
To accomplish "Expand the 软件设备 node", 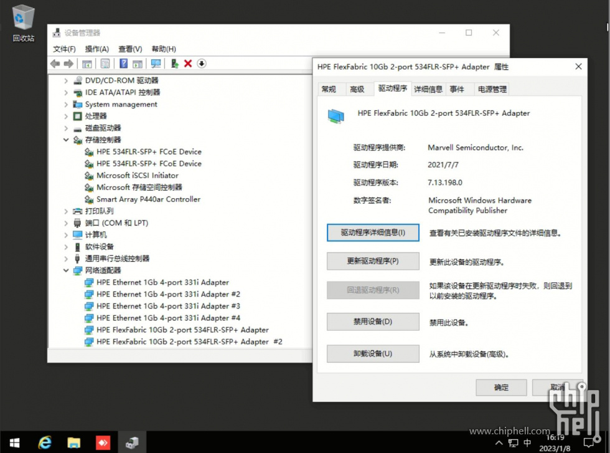I will point(66,247).
